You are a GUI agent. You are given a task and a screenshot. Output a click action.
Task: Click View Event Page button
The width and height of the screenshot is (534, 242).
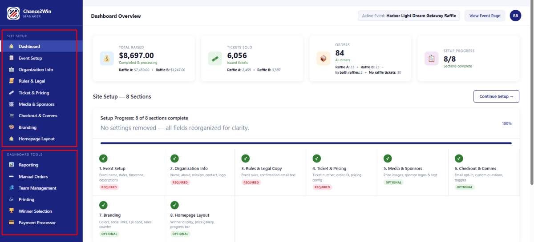click(x=485, y=16)
